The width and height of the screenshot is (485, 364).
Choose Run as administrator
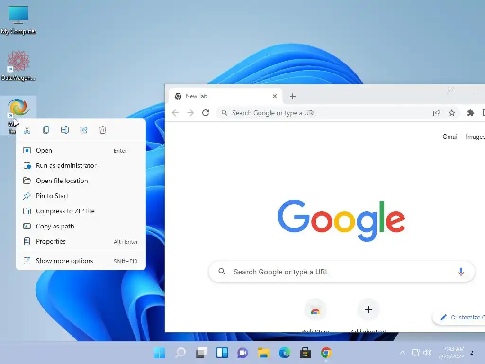[x=81, y=165]
